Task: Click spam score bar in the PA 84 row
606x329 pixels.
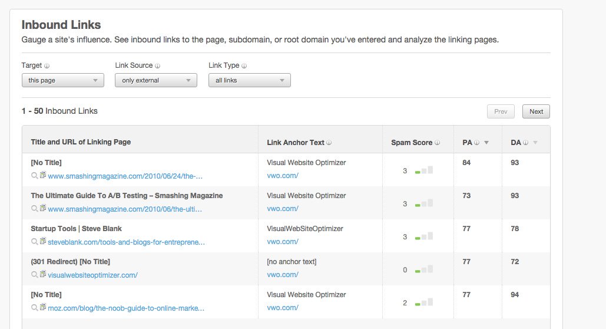Action: tap(424, 170)
